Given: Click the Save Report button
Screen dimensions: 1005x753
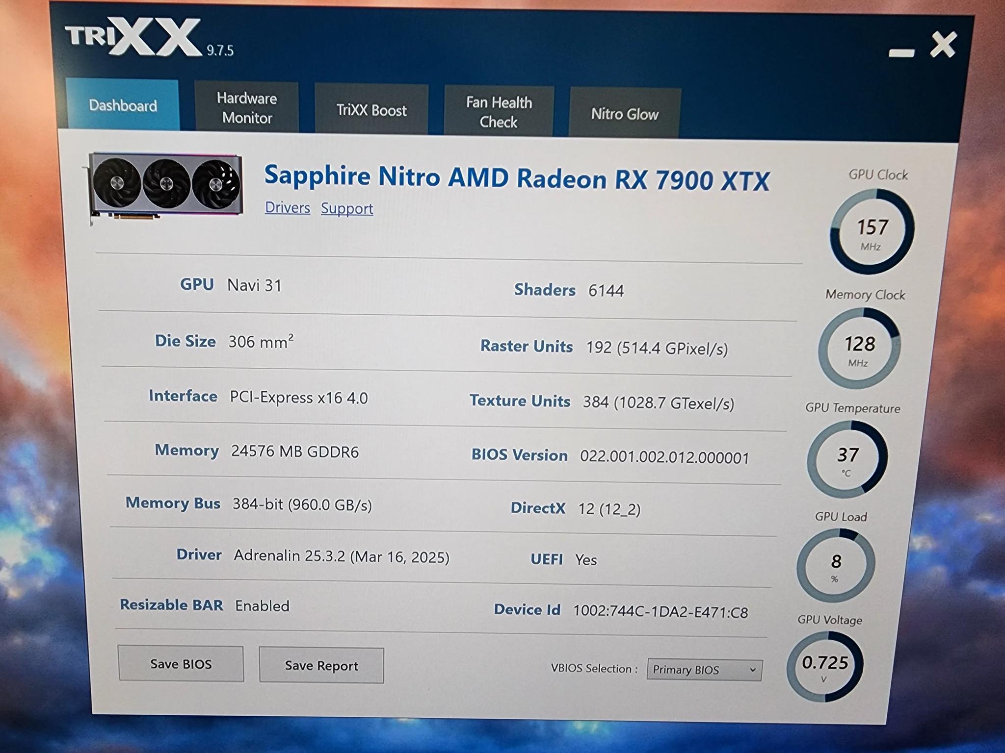Looking at the screenshot, I should [x=321, y=665].
